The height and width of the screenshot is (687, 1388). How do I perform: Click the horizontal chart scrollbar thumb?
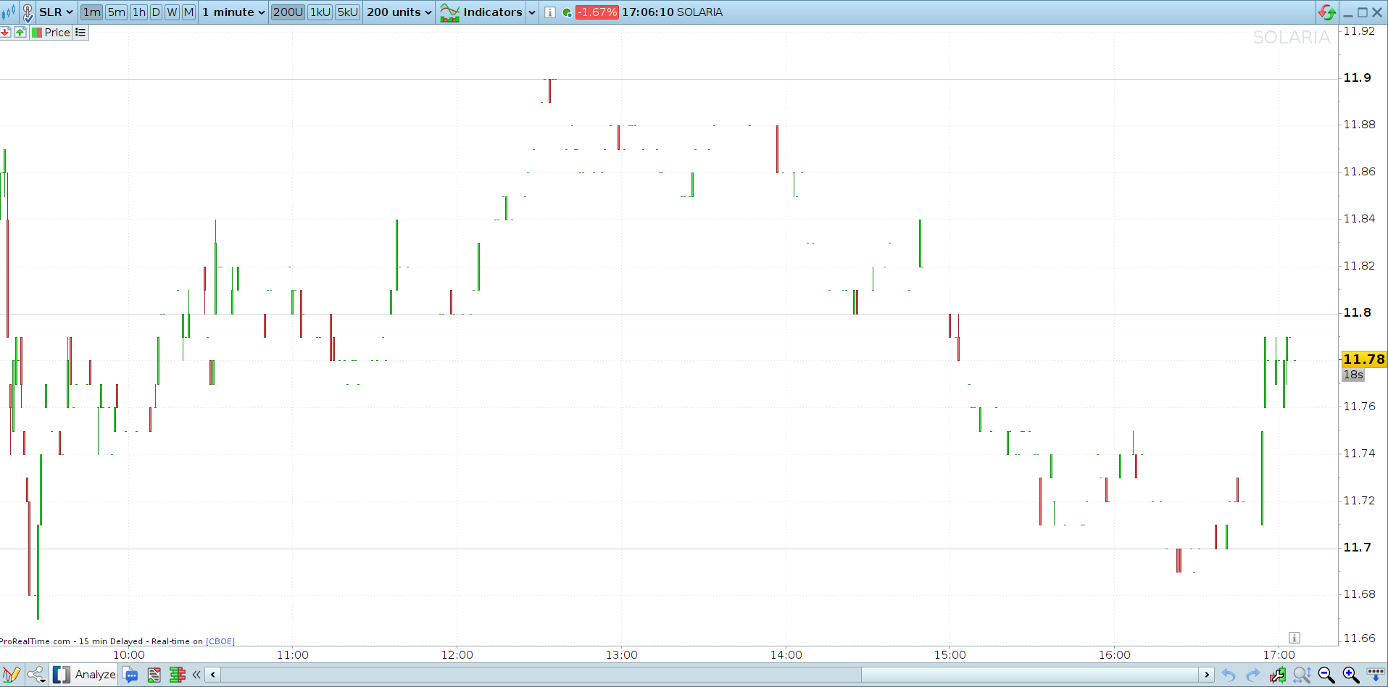tap(1029, 675)
